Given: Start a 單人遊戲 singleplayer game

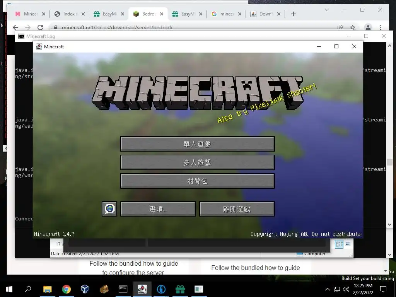Looking at the screenshot, I should pyautogui.click(x=198, y=144).
